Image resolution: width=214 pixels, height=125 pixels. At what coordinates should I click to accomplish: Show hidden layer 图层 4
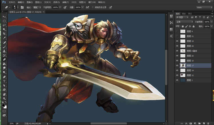[x=177, y=31]
